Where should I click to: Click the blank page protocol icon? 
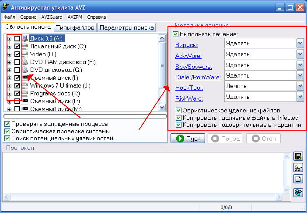click(298, 179)
